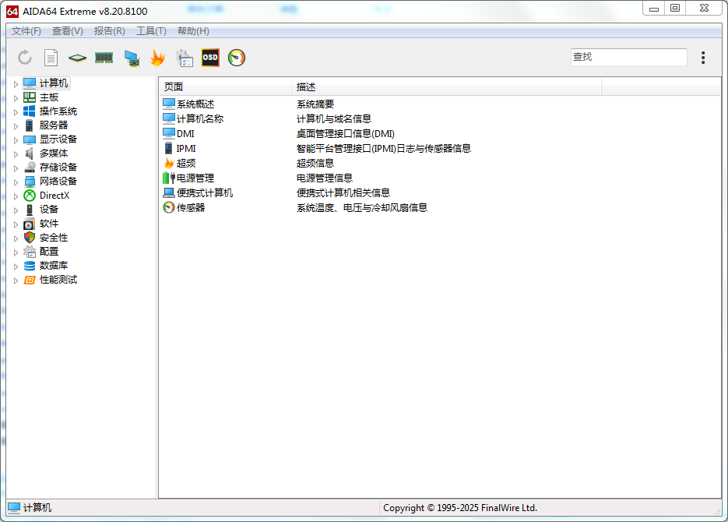Open the report document icon
The width and height of the screenshot is (728, 522).
(x=51, y=58)
